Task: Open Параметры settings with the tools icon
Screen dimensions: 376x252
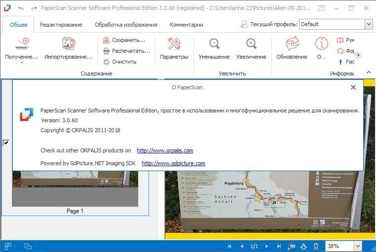Action: click(x=174, y=48)
